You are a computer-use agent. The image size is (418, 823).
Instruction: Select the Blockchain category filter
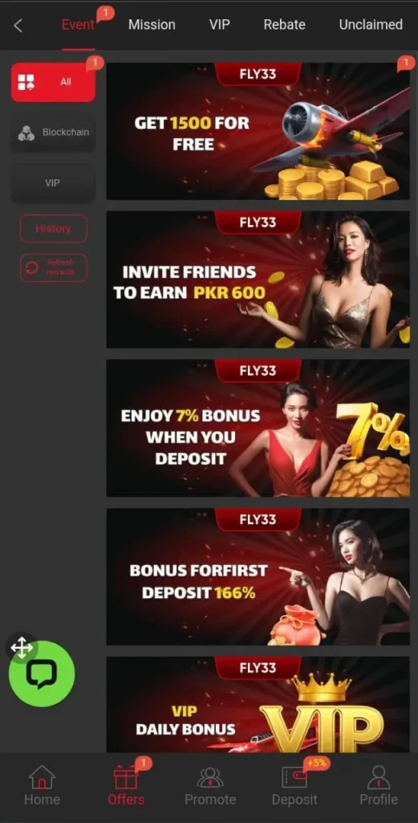point(54,133)
